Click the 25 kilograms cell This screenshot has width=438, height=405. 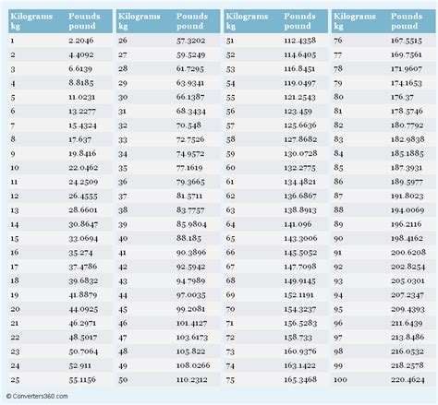coord(15,380)
